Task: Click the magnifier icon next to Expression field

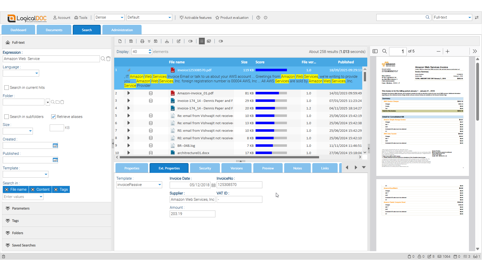Action: 103,59
